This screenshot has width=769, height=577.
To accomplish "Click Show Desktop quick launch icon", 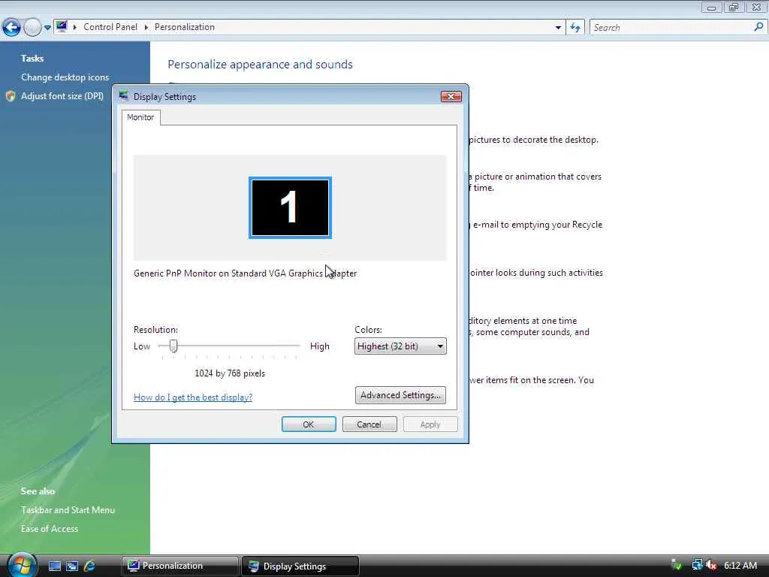I will [54, 566].
